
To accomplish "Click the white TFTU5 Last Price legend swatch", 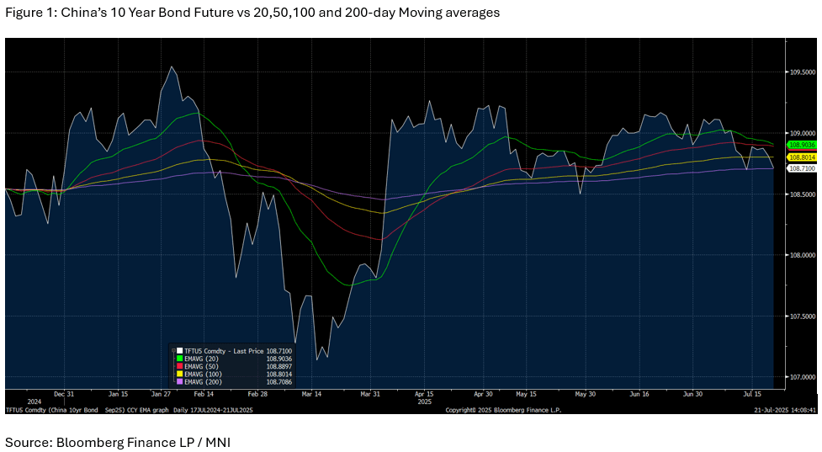I will tap(178, 350).
